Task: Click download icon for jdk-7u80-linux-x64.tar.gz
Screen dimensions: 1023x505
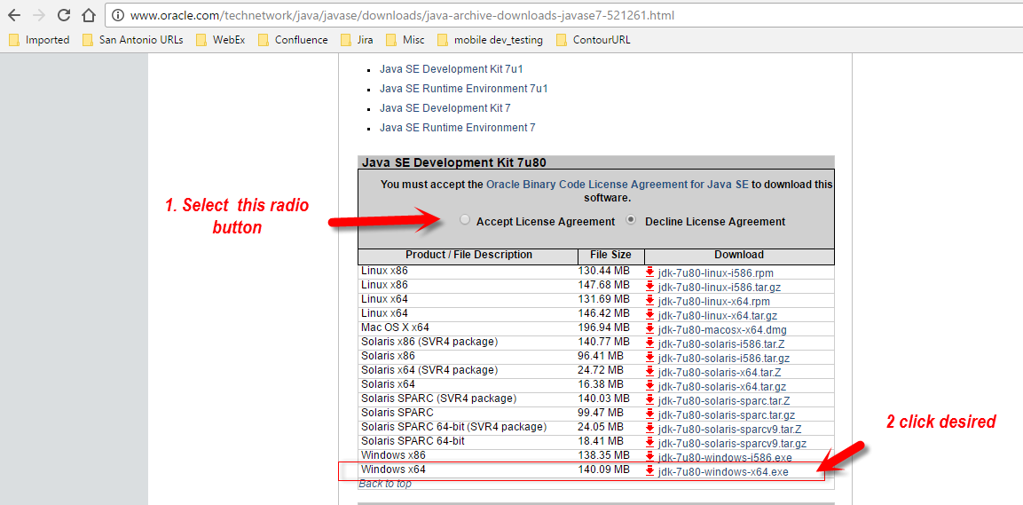Action: 649,315
